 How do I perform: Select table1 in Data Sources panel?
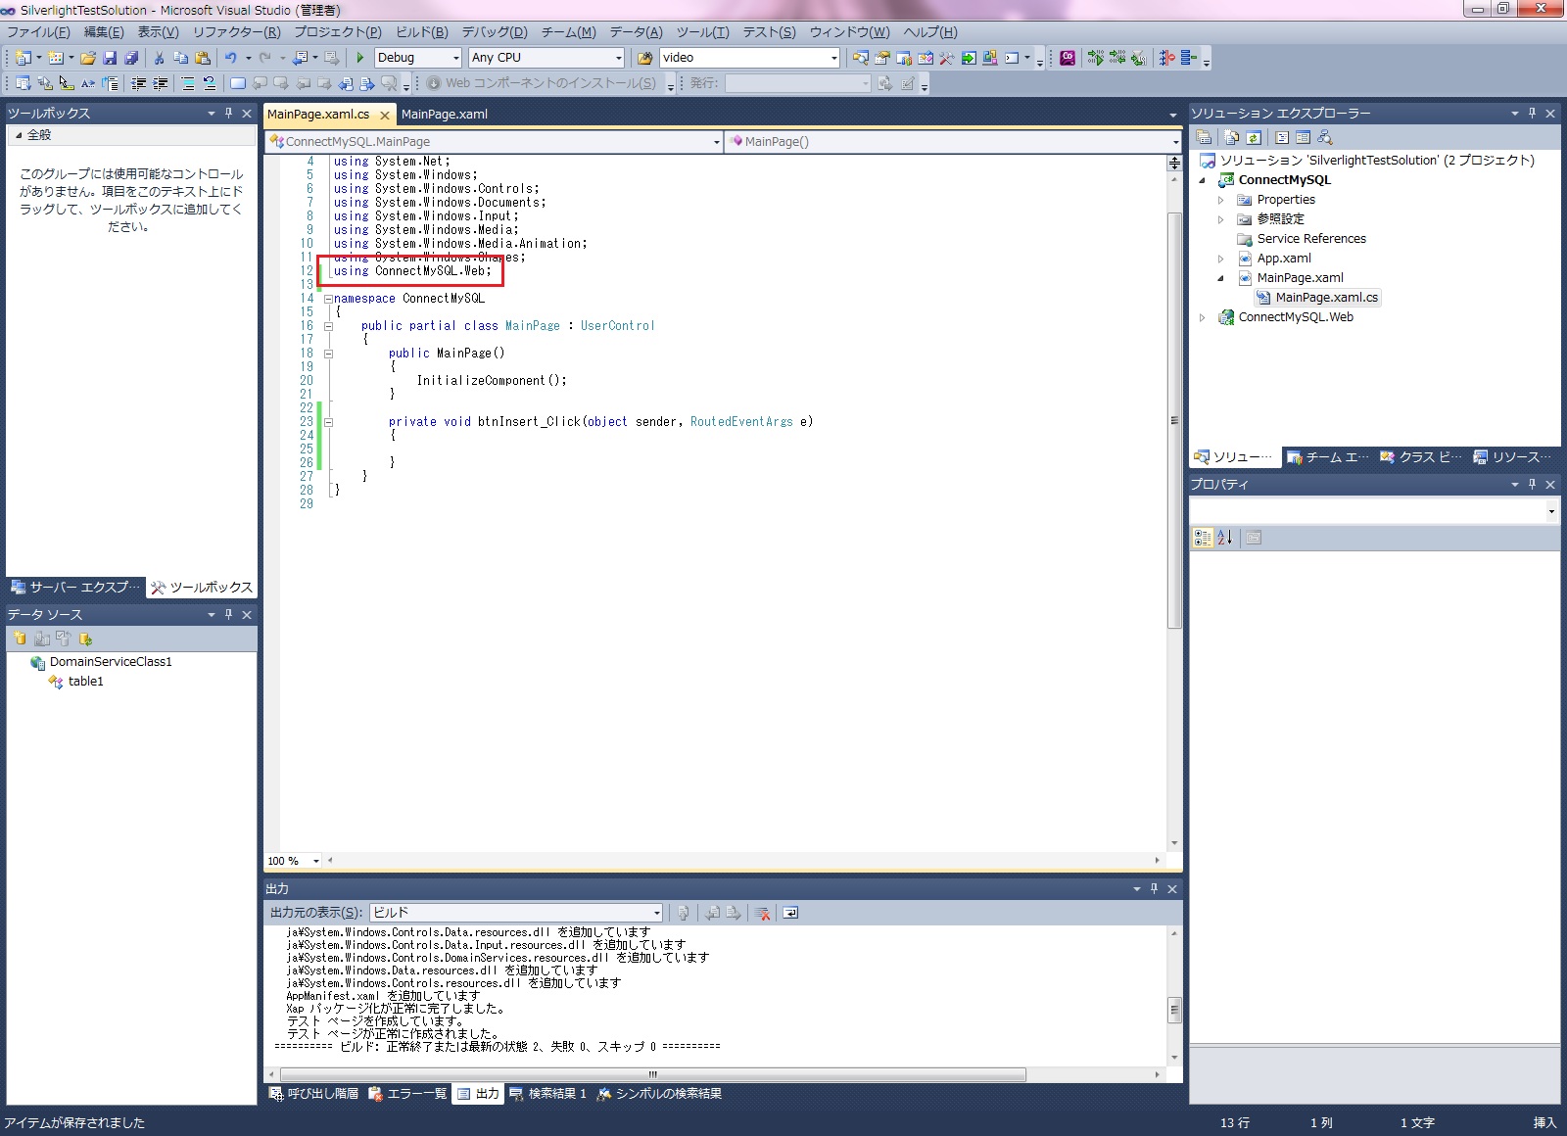point(85,682)
